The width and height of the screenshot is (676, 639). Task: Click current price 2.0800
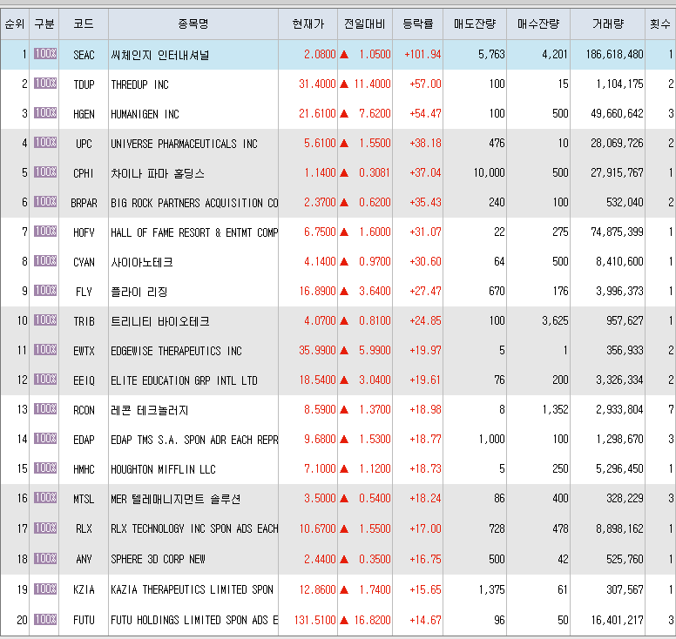(320, 54)
